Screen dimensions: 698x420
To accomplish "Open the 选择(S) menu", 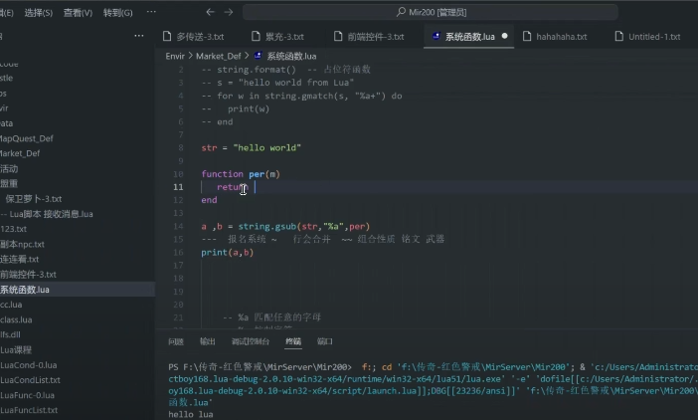I will [39, 12].
